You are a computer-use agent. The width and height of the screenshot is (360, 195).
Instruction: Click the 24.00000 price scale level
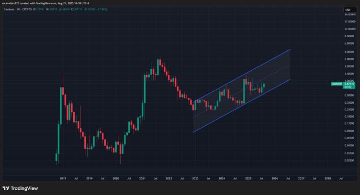point(350,14)
